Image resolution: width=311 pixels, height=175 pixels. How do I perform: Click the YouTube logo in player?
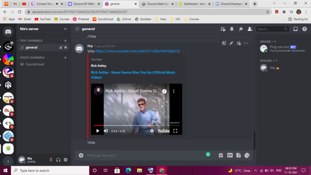pos(164,131)
